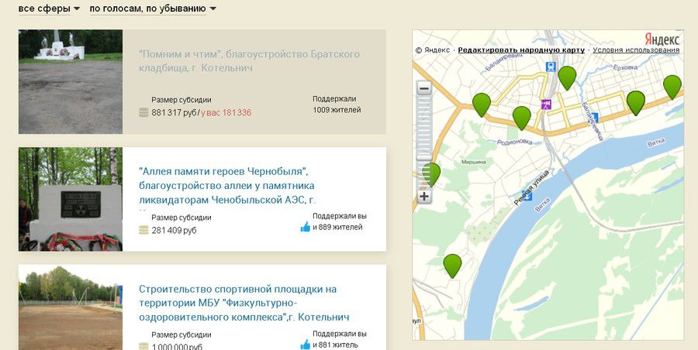The image size is (698, 350).
Task: Click the Chernobyl memorial photo thumbnail
Action: [71, 200]
